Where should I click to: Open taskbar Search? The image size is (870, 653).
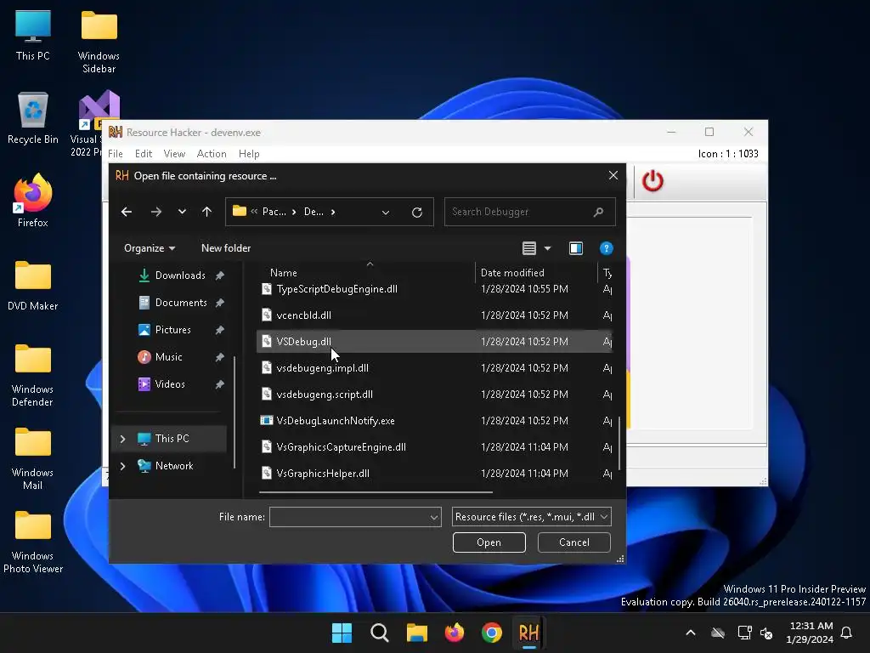click(x=380, y=633)
